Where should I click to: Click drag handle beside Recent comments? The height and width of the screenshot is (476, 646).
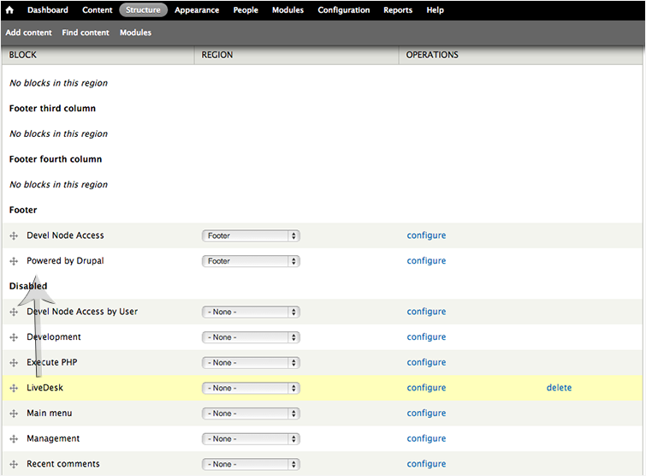14,464
